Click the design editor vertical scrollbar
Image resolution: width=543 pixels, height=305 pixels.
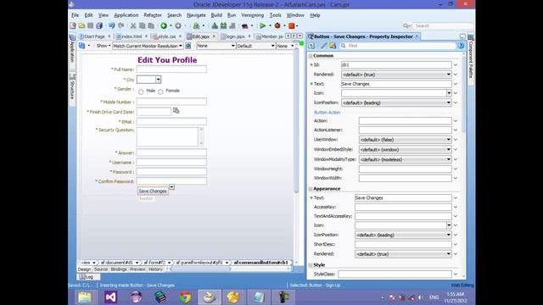coord(296,121)
